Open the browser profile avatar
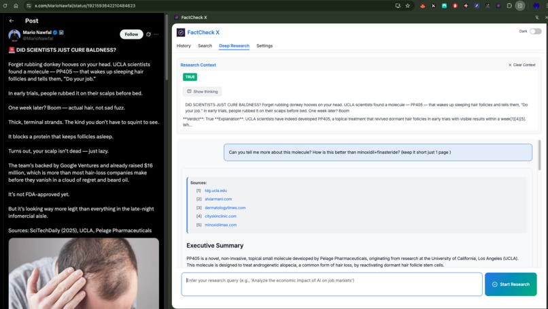Screen dimensions: 548x309 pos(536,5)
